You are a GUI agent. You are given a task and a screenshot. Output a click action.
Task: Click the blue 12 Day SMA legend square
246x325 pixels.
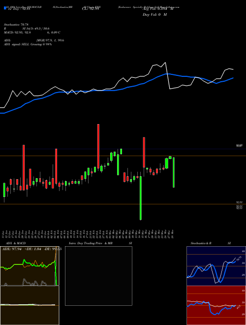5,8
